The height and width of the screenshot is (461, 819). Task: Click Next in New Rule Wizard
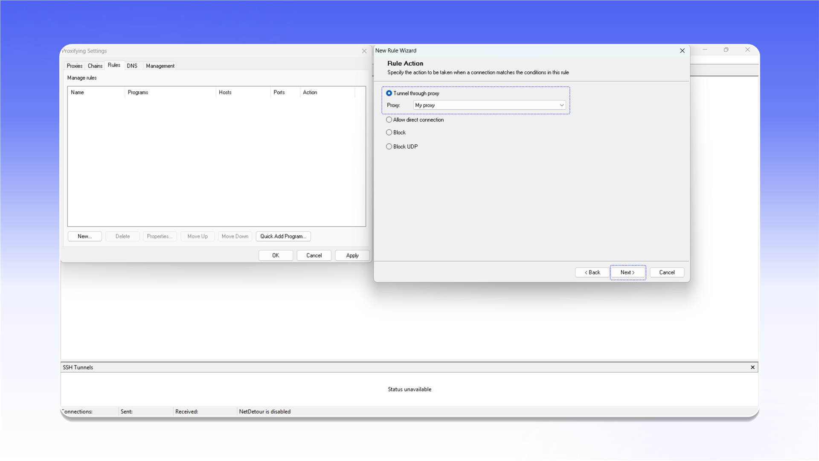[x=627, y=272]
